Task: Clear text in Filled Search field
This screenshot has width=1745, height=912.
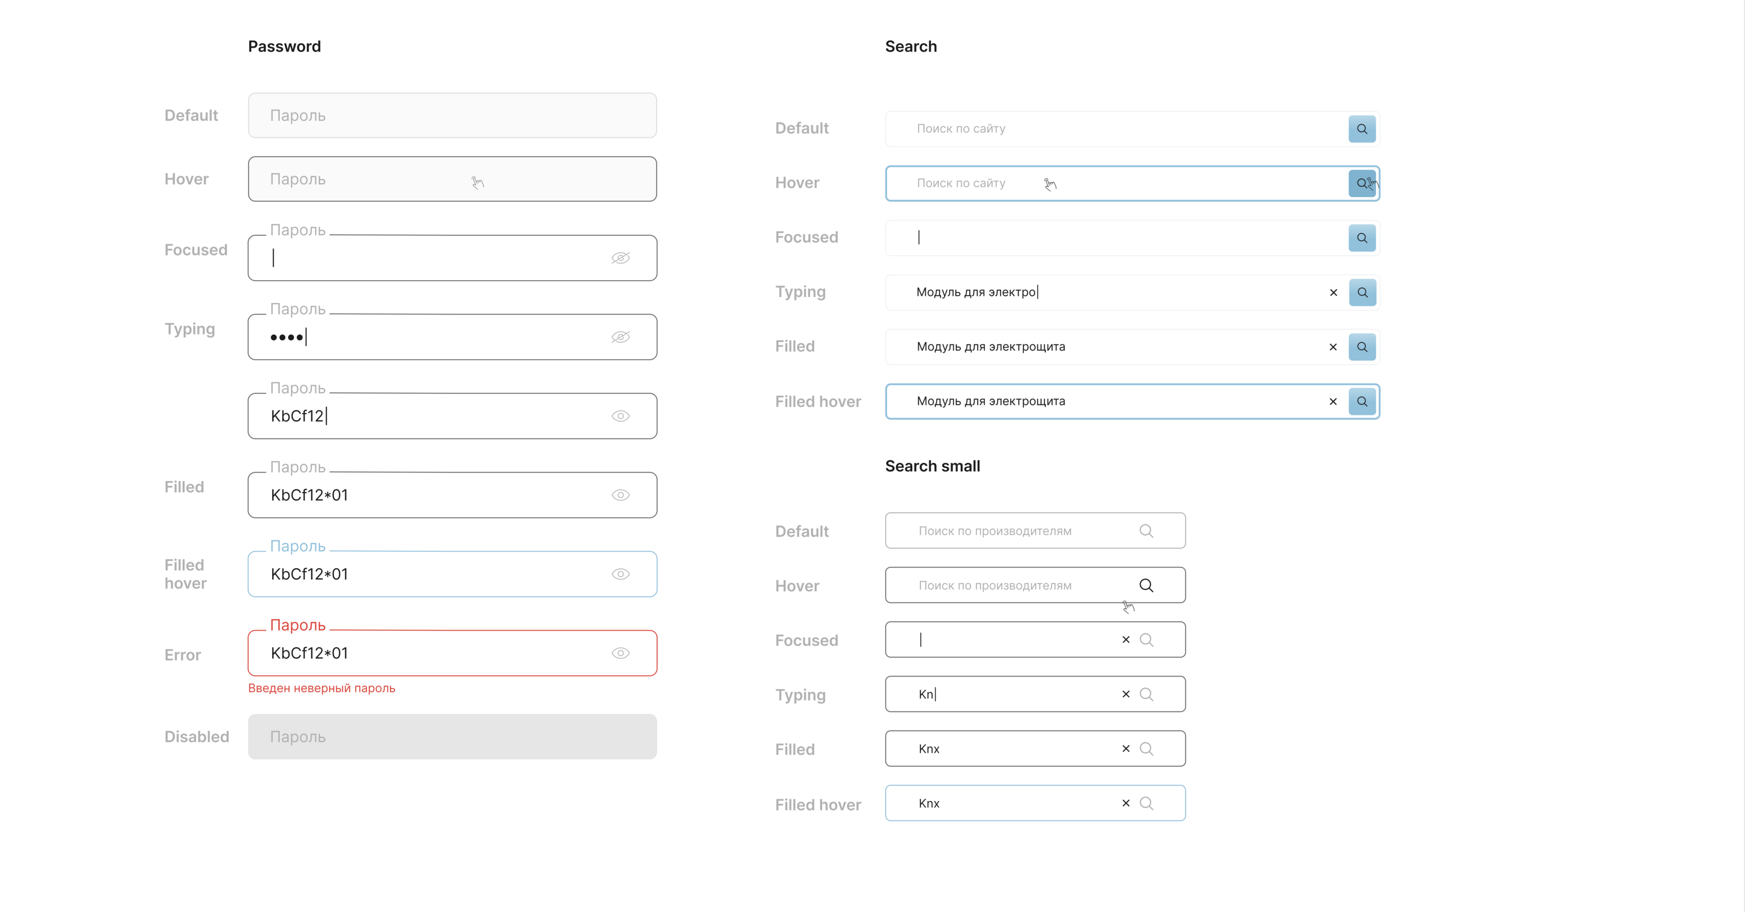Action: pyautogui.click(x=1332, y=347)
